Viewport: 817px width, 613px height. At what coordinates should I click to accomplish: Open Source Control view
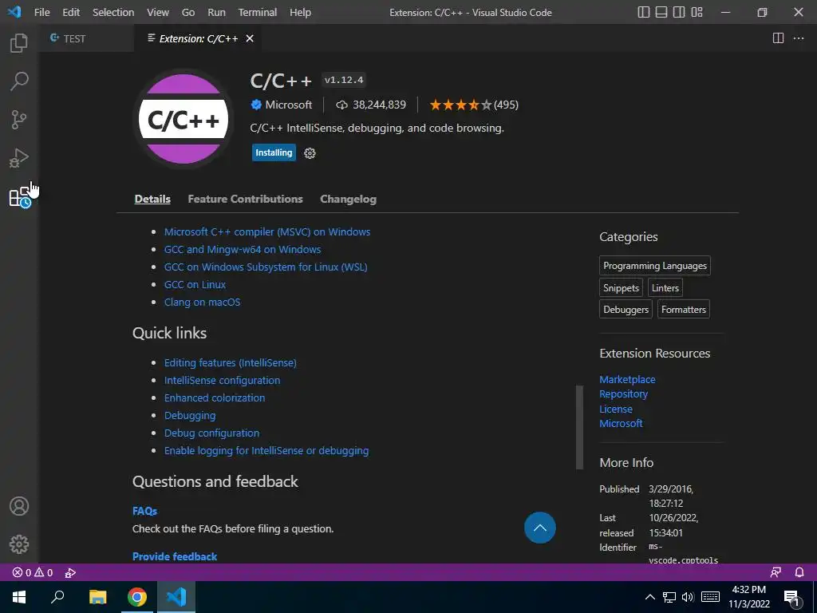coord(19,120)
